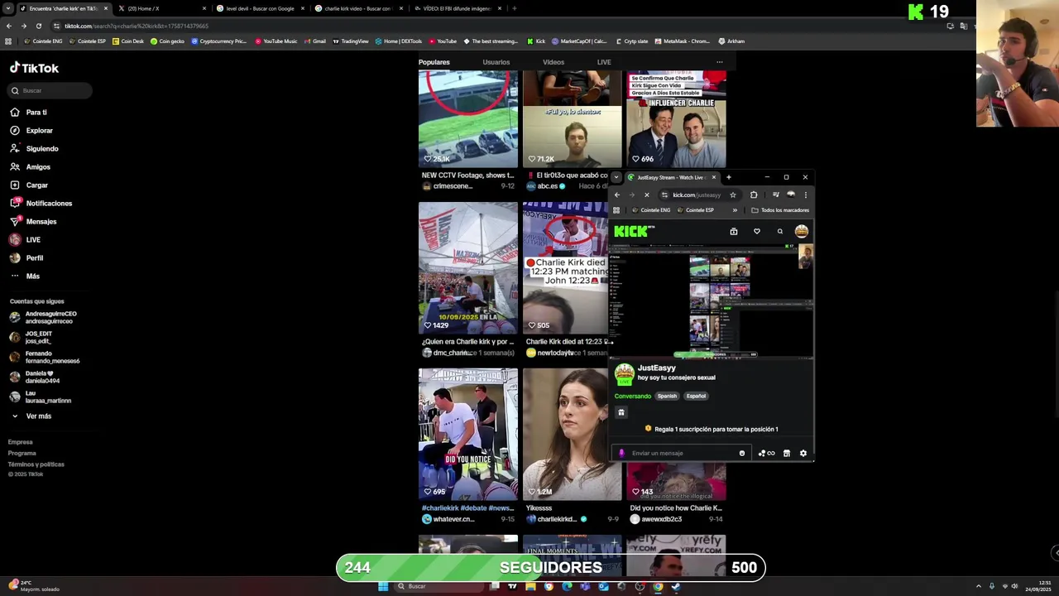Open Kick profile avatar menu
The height and width of the screenshot is (596, 1059).
[801, 232]
